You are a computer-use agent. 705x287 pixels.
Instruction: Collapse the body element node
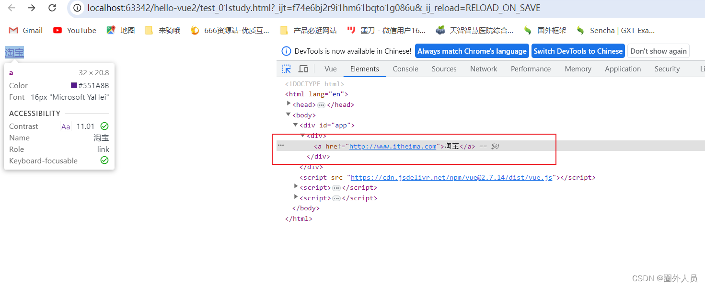pos(289,115)
